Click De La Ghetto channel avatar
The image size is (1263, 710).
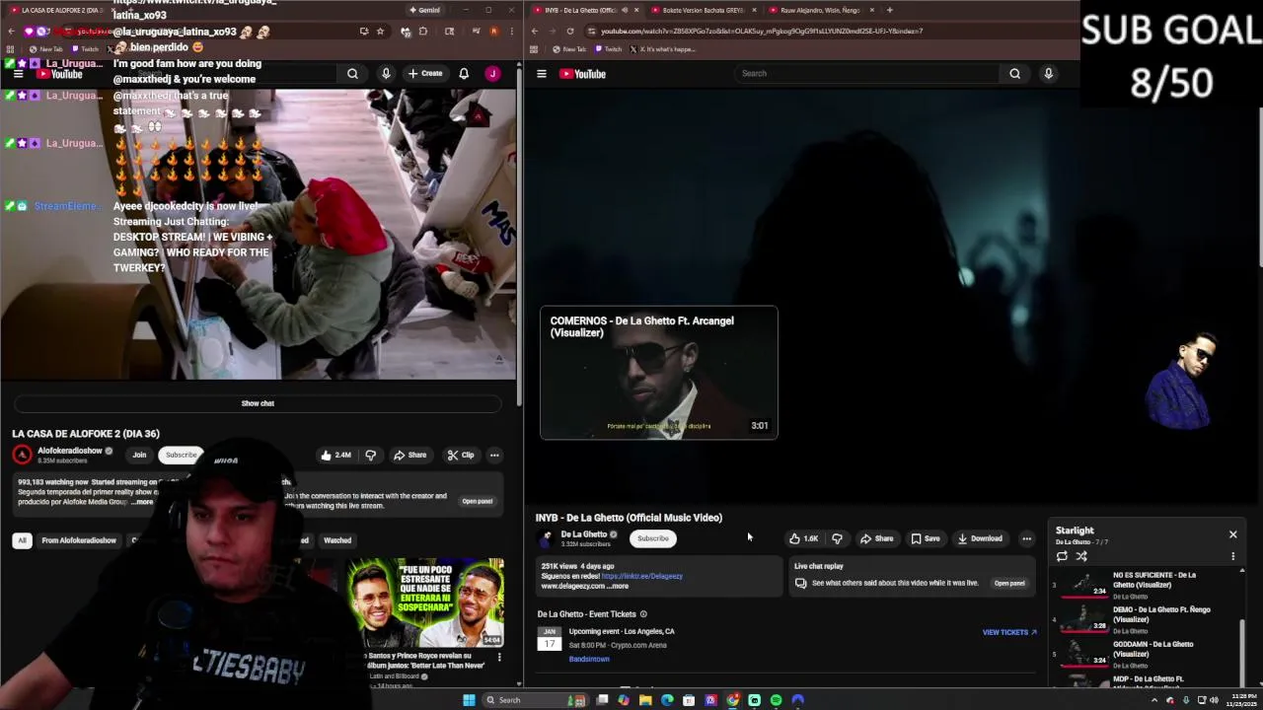click(546, 538)
